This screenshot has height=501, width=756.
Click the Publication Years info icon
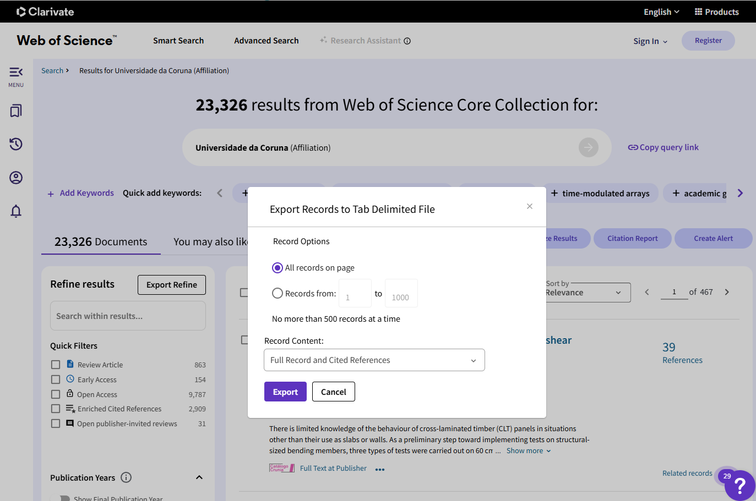pyautogui.click(x=126, y=477)
